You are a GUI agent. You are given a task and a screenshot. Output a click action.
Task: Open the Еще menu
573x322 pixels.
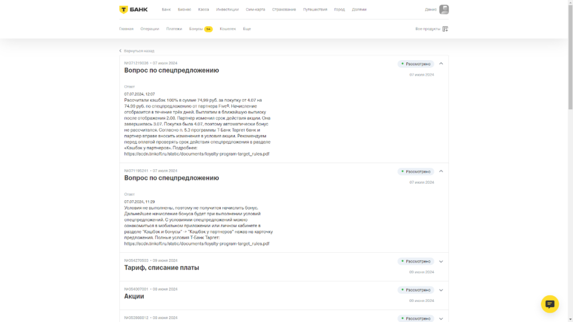[x=247, y=29]
